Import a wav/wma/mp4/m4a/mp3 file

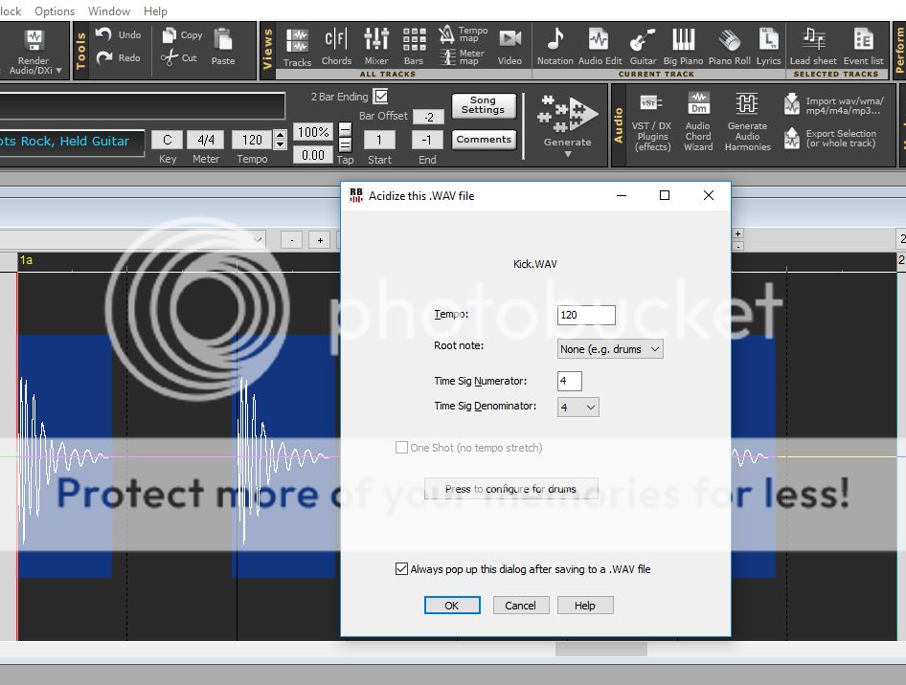[x=834, y=105]
